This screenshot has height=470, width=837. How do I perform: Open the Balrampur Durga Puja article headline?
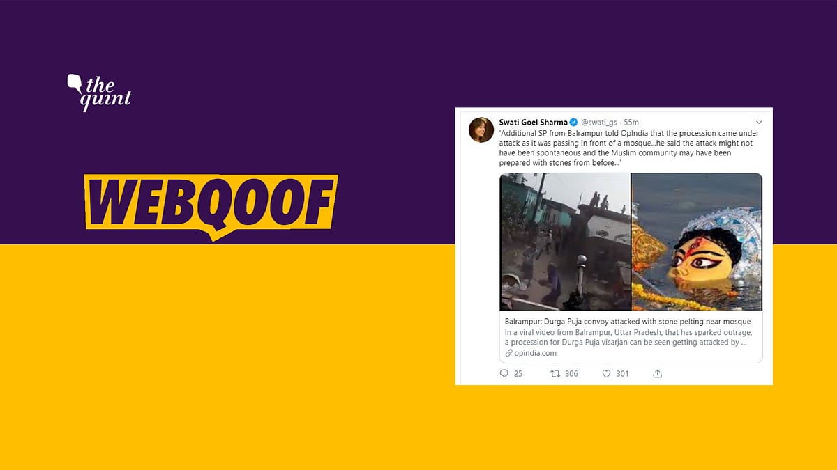click(628, 321)
